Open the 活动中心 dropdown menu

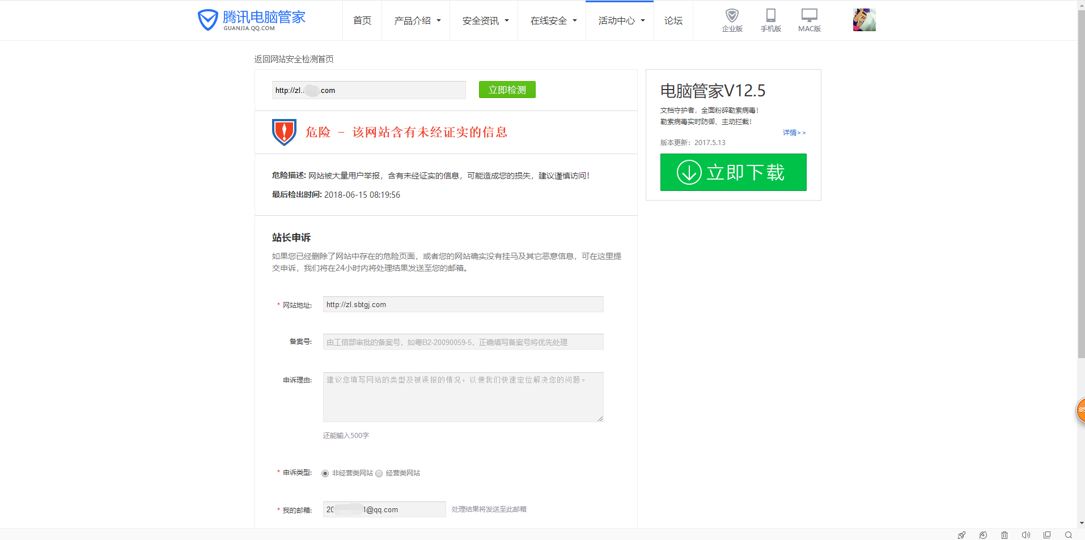[x=620, y=20]
